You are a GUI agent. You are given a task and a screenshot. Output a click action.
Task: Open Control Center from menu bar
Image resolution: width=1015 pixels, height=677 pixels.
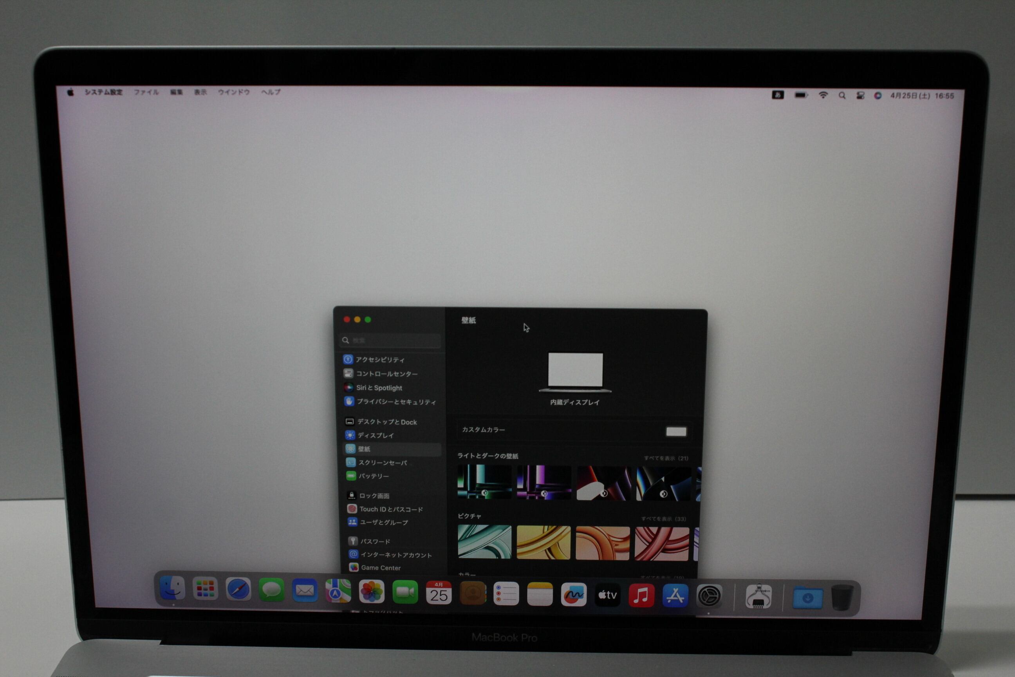pos(860,96)
